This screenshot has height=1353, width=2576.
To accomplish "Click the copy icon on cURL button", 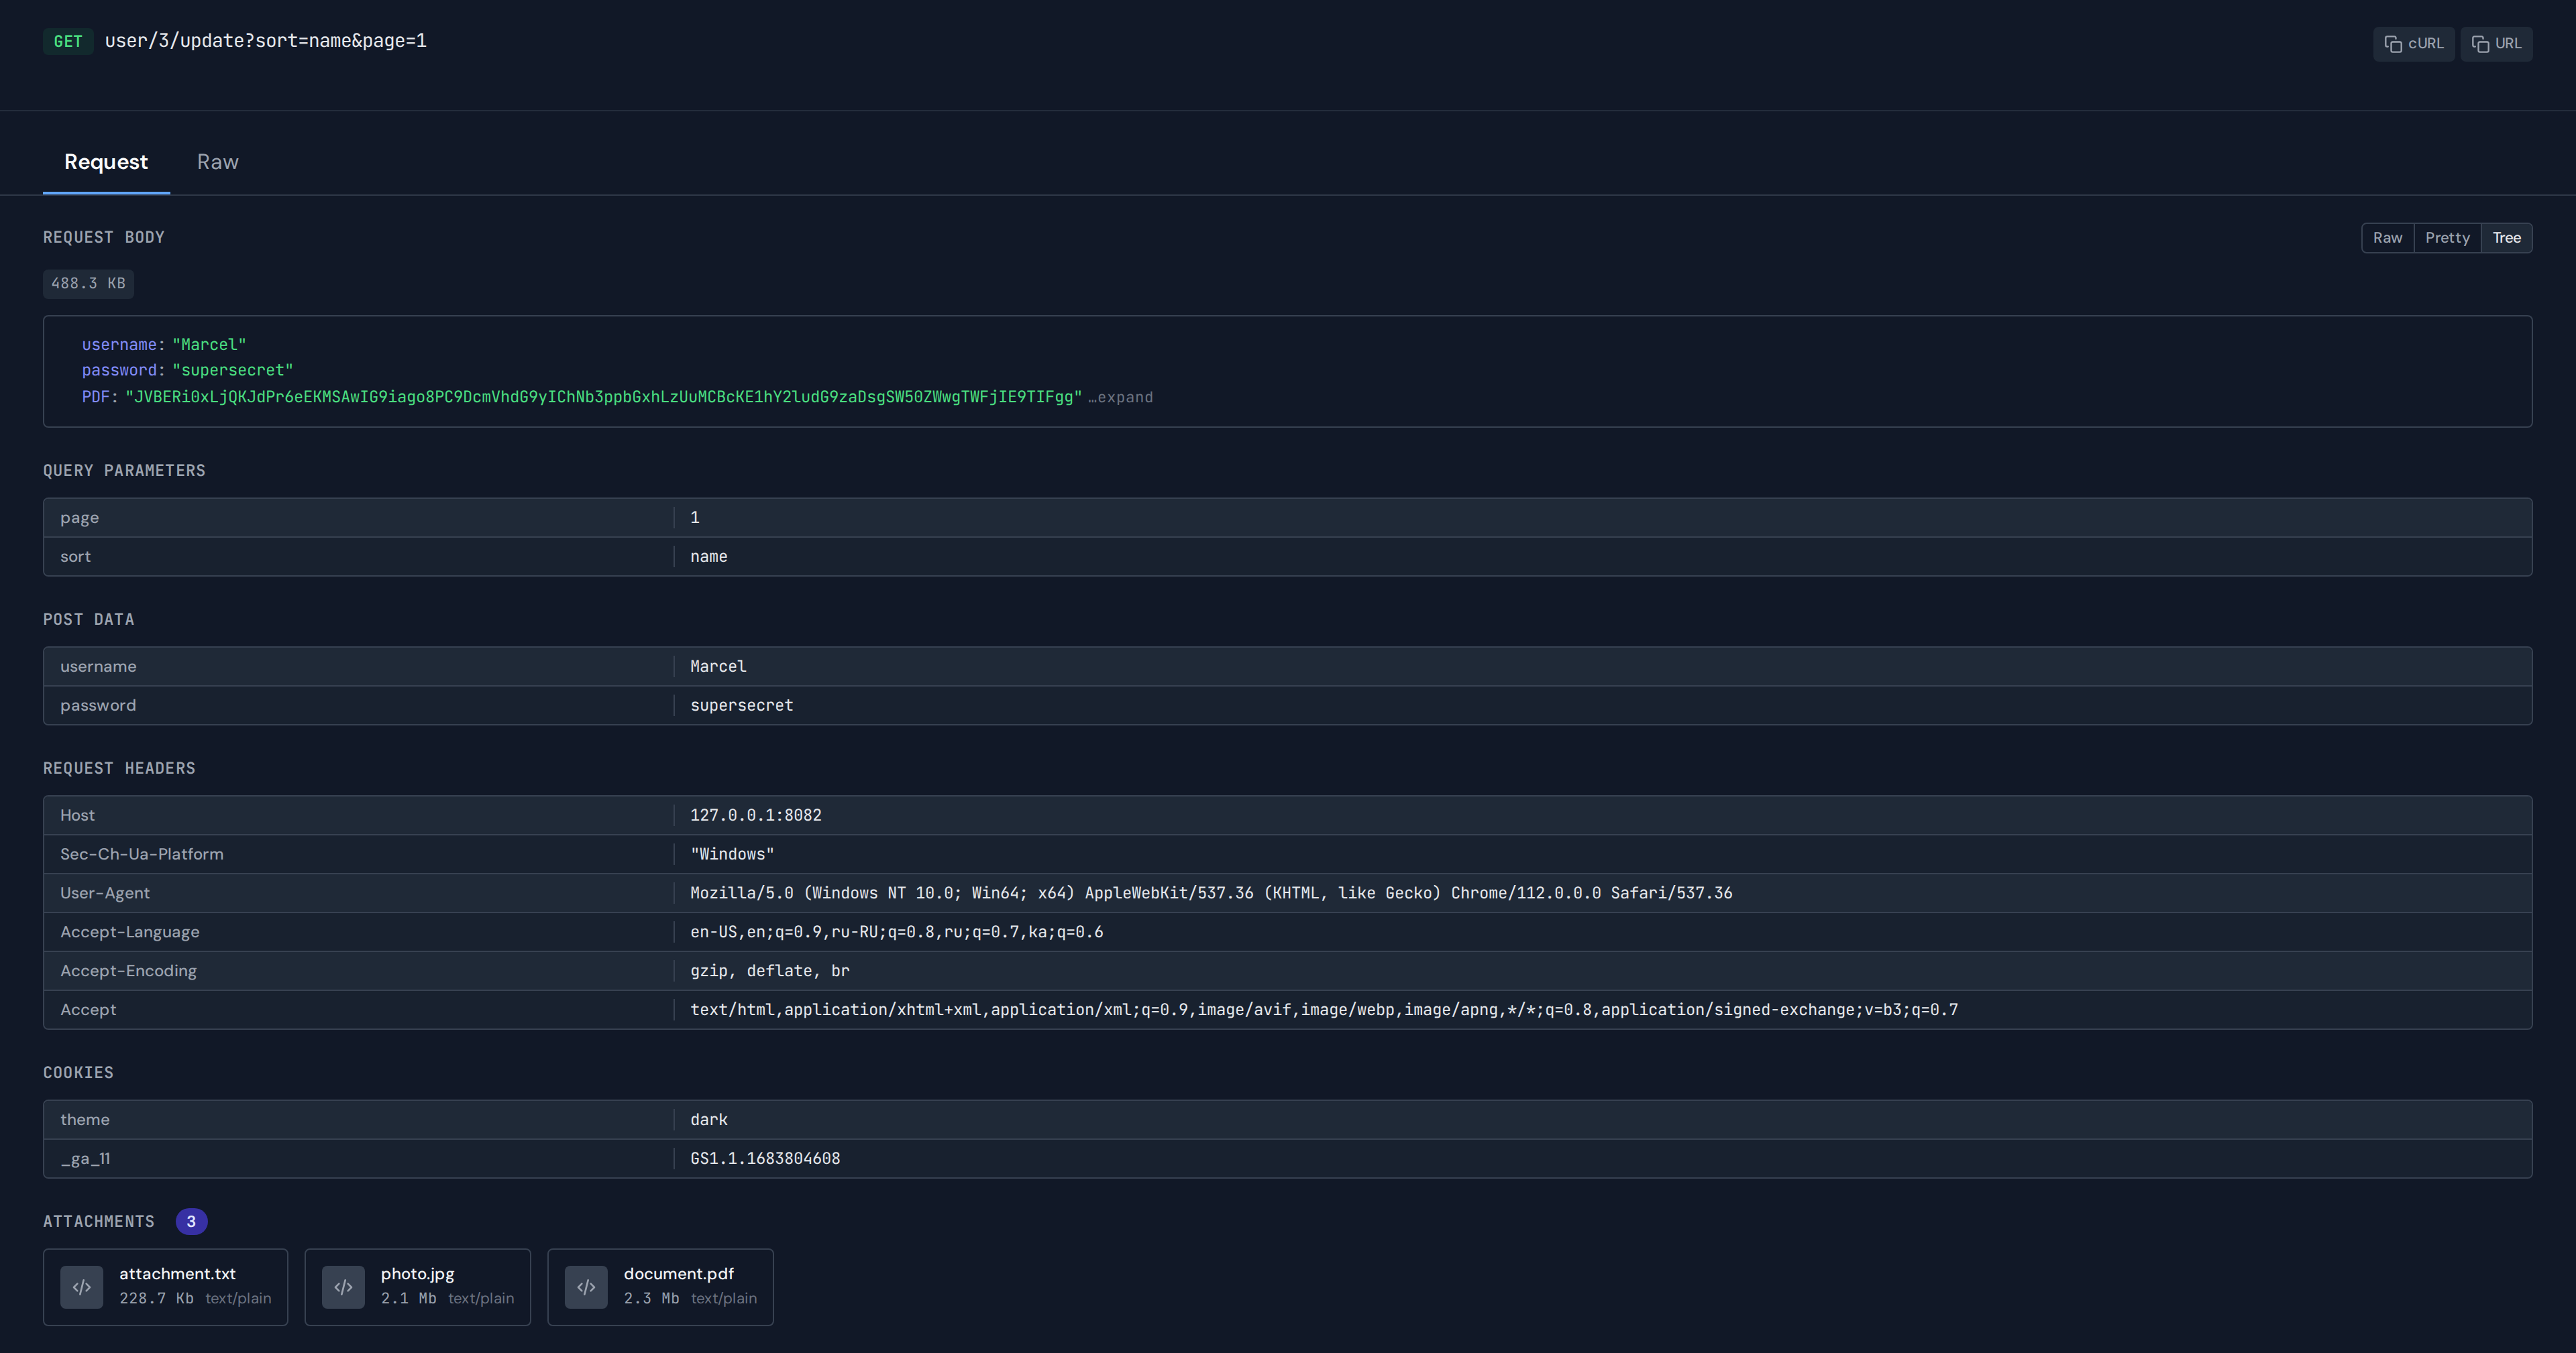I will [x=2393, y=44].
